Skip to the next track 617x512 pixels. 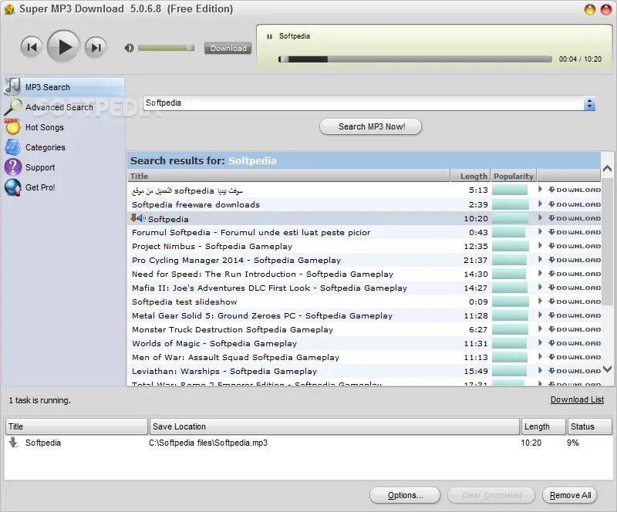96,47
